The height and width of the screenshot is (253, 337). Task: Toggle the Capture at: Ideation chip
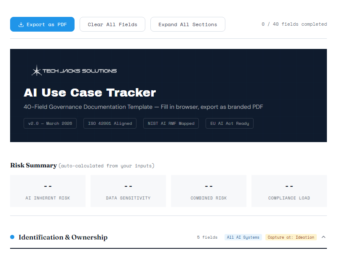tap(291, 237)
